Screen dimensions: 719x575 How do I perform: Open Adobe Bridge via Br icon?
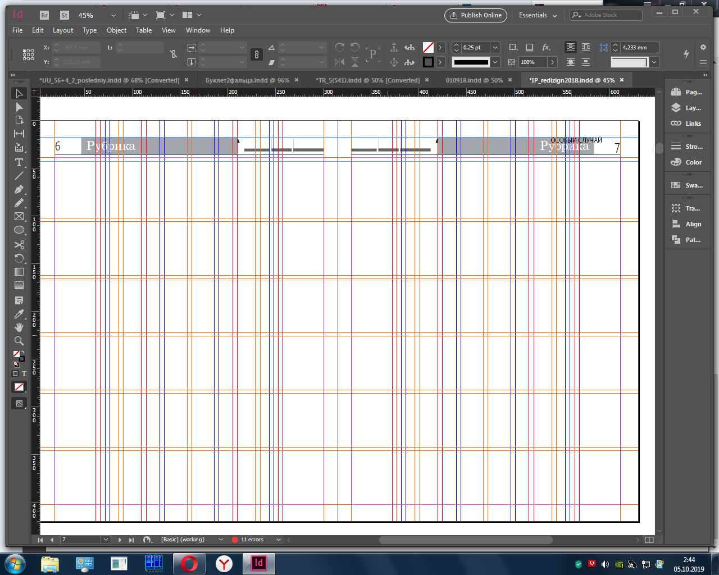tap(45, 15)
